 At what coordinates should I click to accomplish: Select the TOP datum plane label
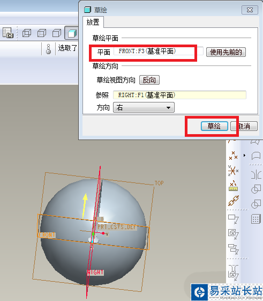(x=159, y=183)
